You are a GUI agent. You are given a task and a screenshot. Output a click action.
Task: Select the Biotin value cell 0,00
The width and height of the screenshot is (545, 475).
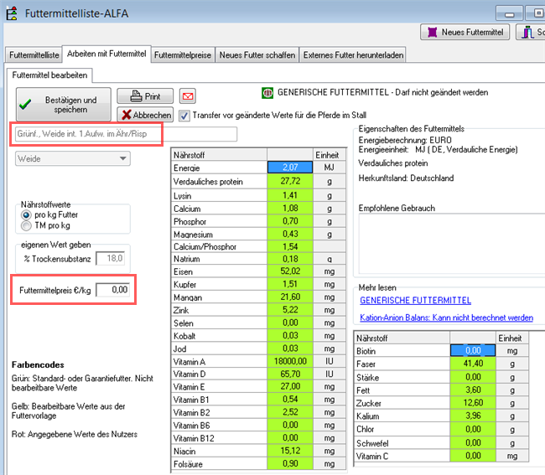(x=473, y=350)
